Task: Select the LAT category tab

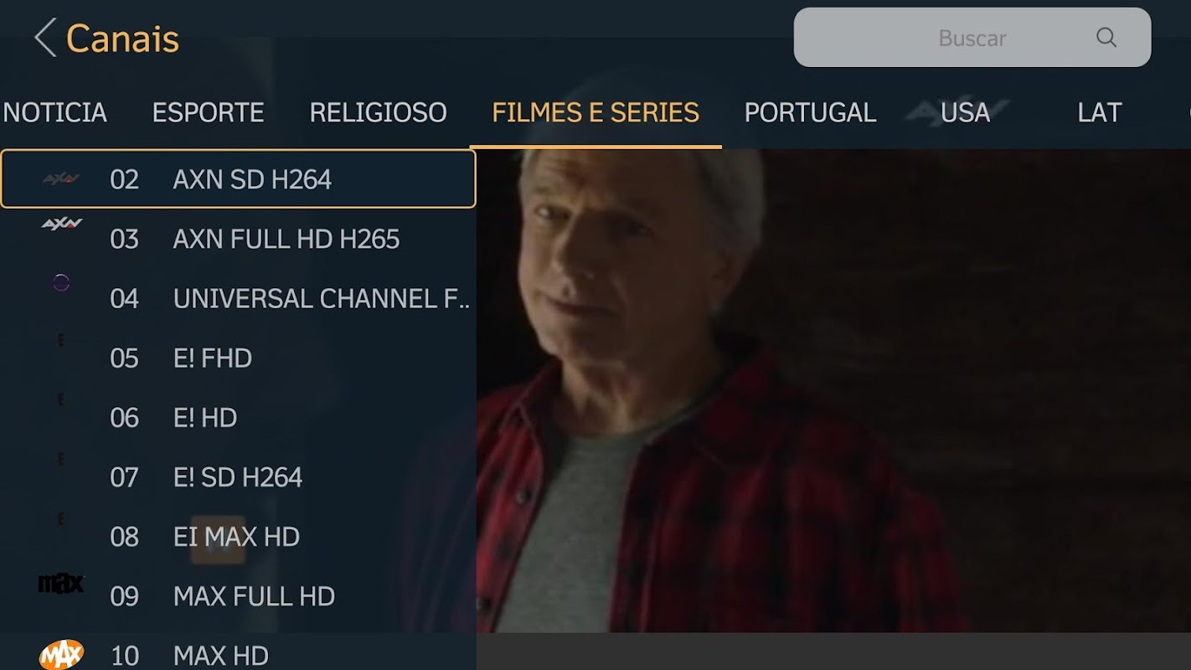Action: (x=1099, y=113)
